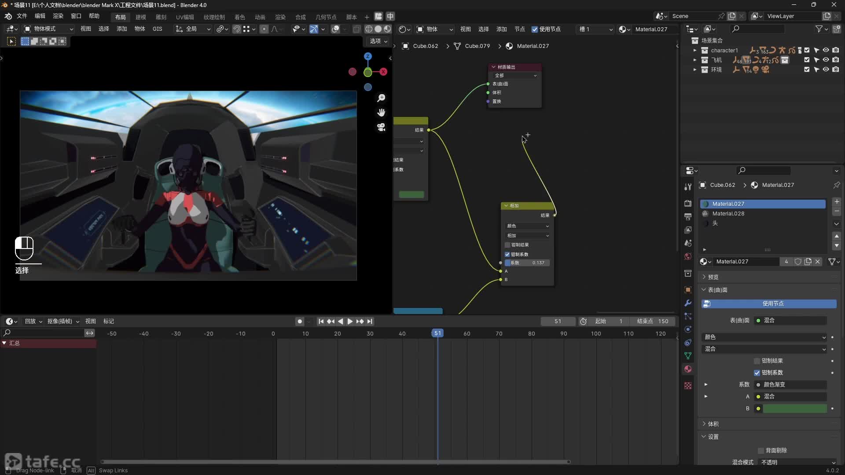Open the object mode dropdown
The image size is (845, 475).
tap(48, 29)
